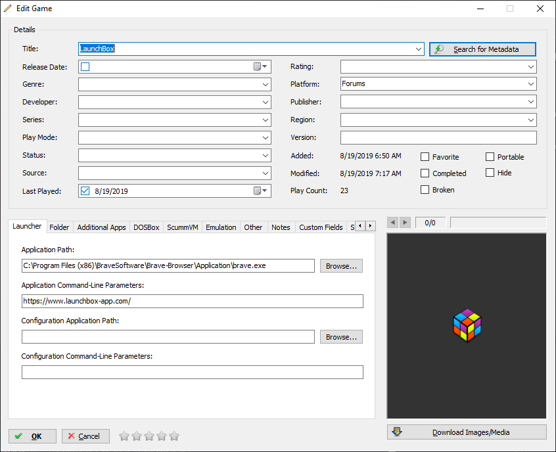Image resolution: width=556 pixels, height=452 pixels.
Task: Tick the Completed checkbox
Action: point(425,173)
